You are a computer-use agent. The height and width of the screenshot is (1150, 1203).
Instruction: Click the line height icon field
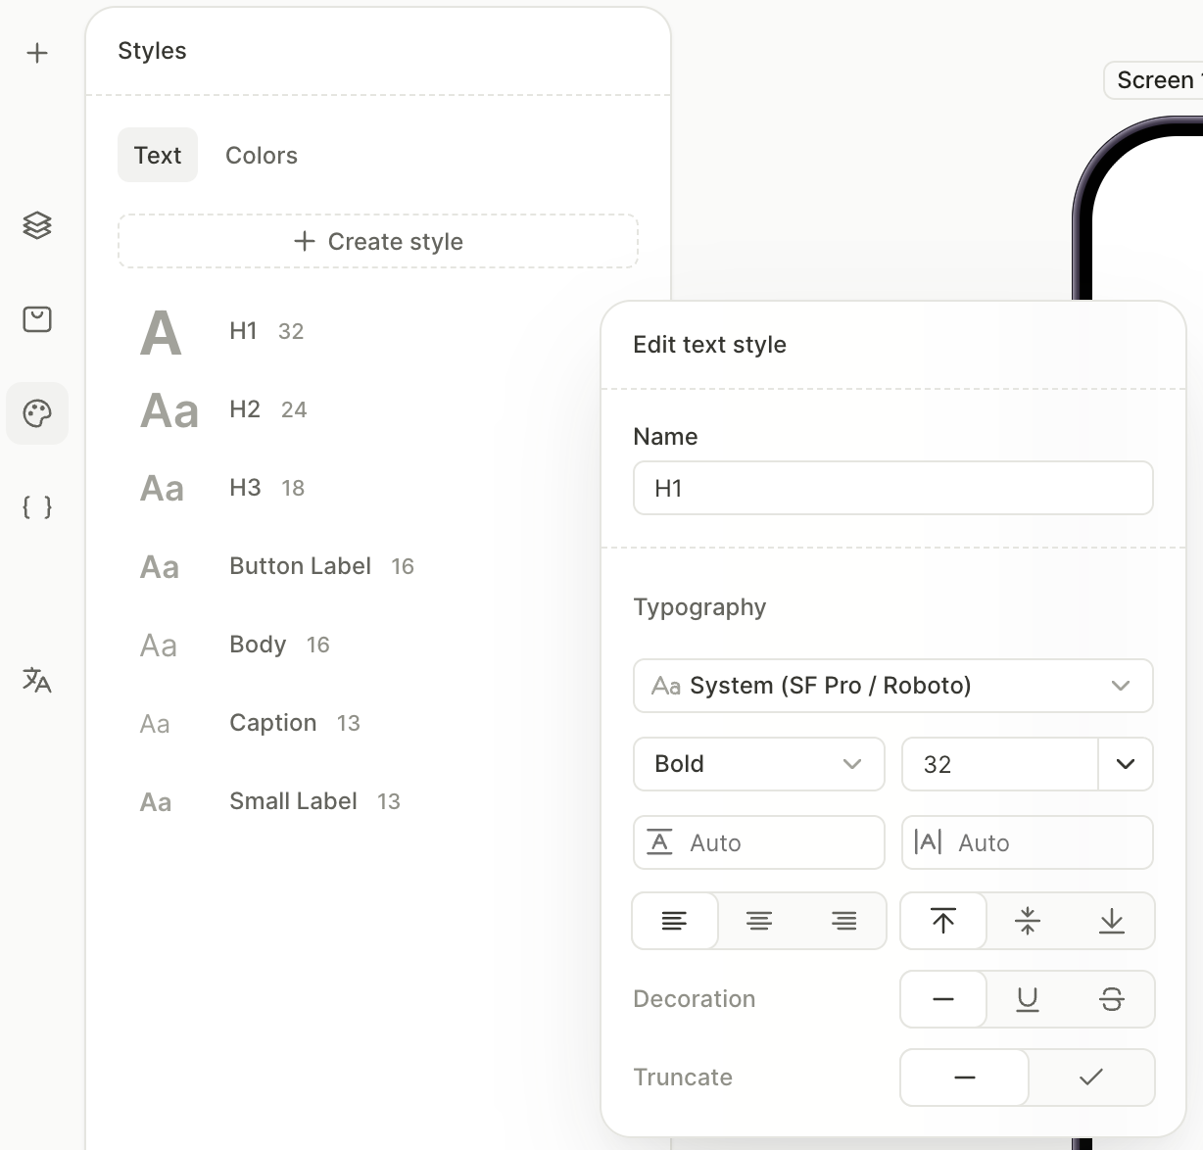(x=759, y=842)
